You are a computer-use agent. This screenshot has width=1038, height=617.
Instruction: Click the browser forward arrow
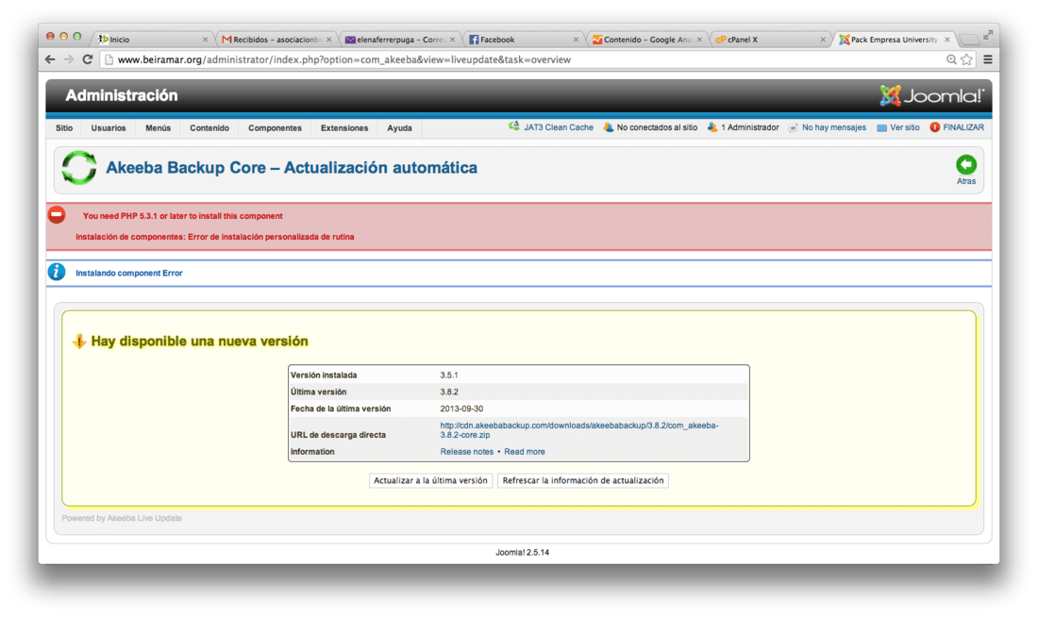(69, 59)
